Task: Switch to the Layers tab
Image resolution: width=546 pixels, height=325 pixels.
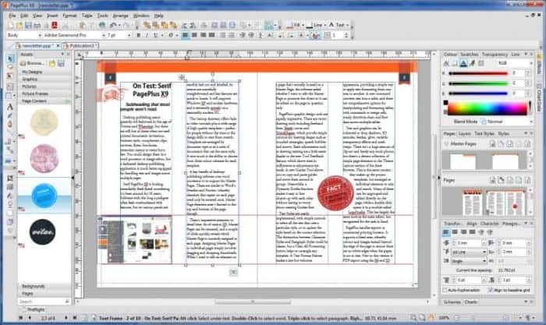Action: 465,133
